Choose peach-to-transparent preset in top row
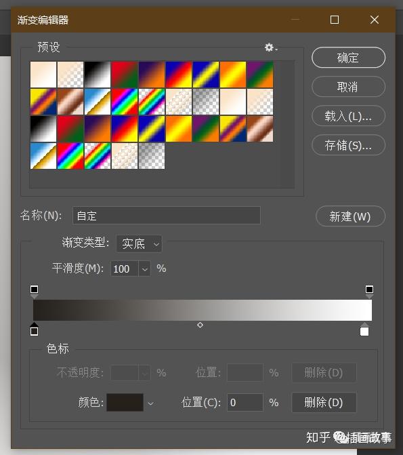This screenshot has height=455, width=403. [x=70, y=75]
